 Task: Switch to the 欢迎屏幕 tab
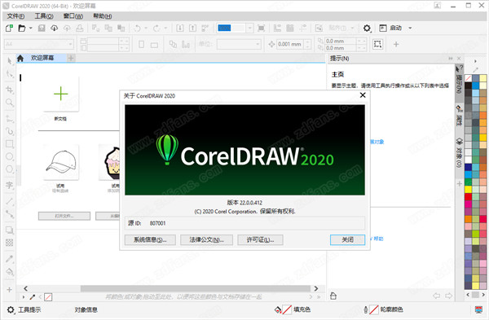(x=42, y=58)
